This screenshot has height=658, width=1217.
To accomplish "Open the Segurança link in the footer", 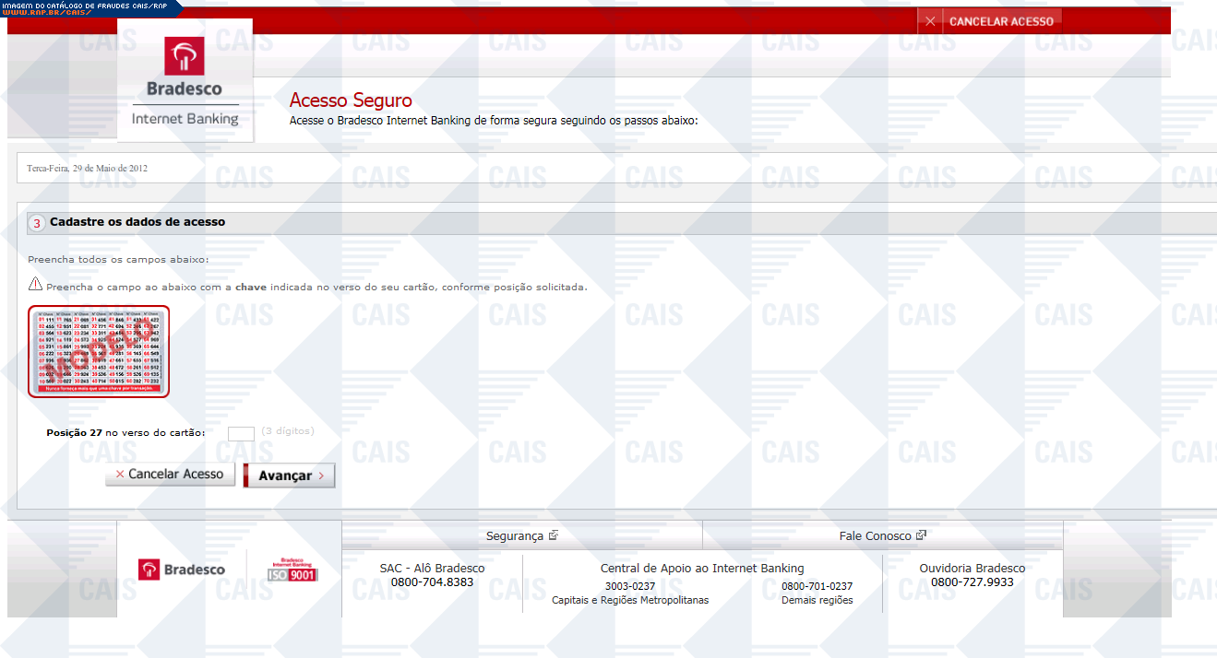I will 514,536.
